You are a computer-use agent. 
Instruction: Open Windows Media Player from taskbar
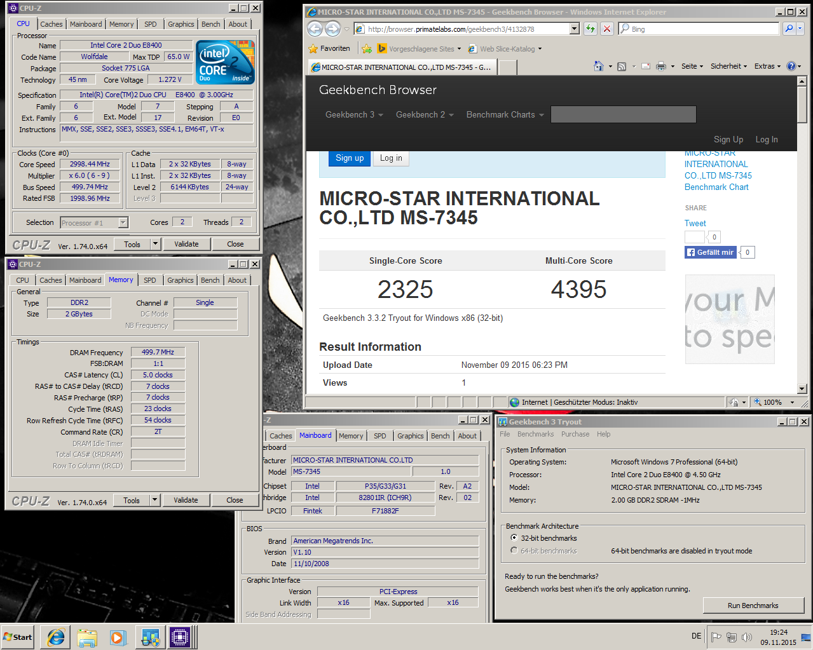coord(118,637)
